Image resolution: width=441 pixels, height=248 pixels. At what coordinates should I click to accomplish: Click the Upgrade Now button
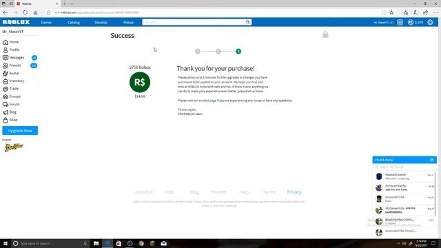[20, 130]
